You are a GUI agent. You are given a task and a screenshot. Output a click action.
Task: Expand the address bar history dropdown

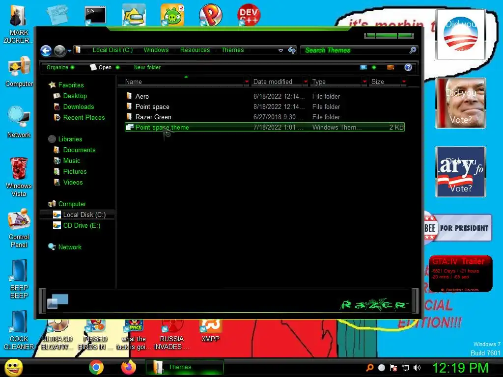[280, 51]
